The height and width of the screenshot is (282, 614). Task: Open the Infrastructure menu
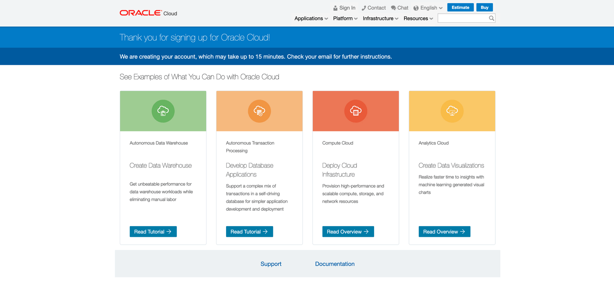click(x=380, y=18)
